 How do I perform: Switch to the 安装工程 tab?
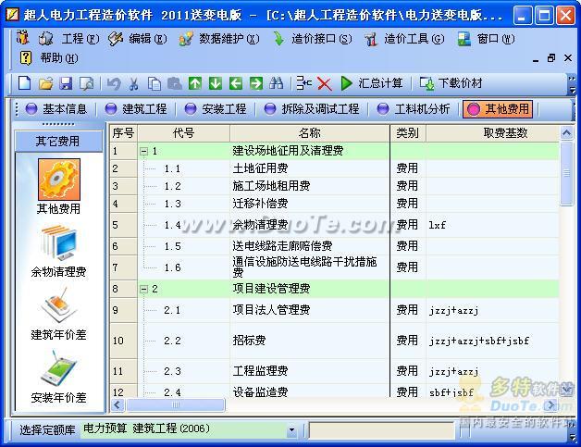coord(216,109)
